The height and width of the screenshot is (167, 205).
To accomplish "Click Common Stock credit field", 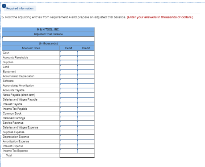I will click(x=86, y=114).
